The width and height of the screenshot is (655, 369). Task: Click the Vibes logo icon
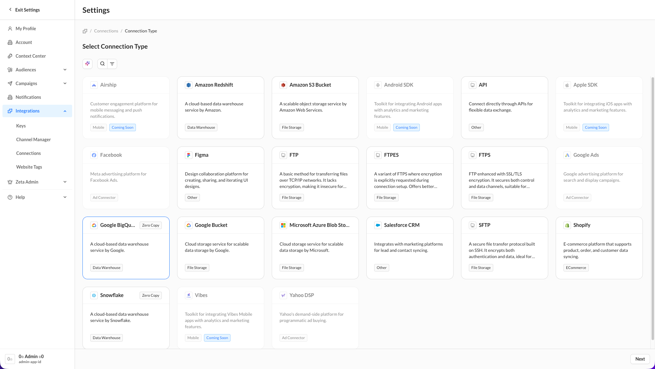(x=189, y=295)
